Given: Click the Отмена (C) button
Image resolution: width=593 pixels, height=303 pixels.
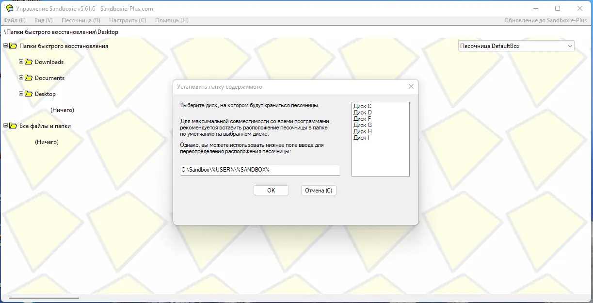Looking at the screenshot, I should pyautogui.click(x=319, y=191).
